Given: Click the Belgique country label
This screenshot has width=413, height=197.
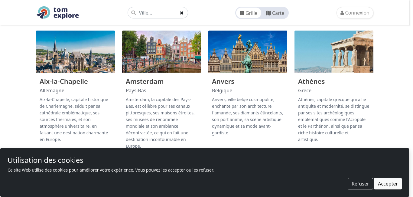Looking at the screenshot, I should pyautogui.click(x=222, y=90).
